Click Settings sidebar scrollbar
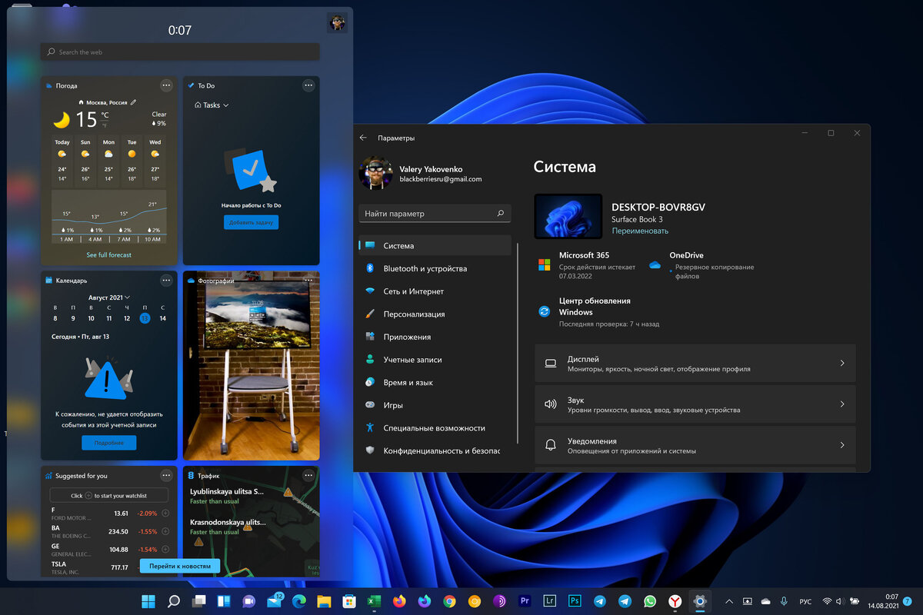Image resolution: width=923 pixels, height=615 pixels. pyautogui.click(x=518, y=343)
